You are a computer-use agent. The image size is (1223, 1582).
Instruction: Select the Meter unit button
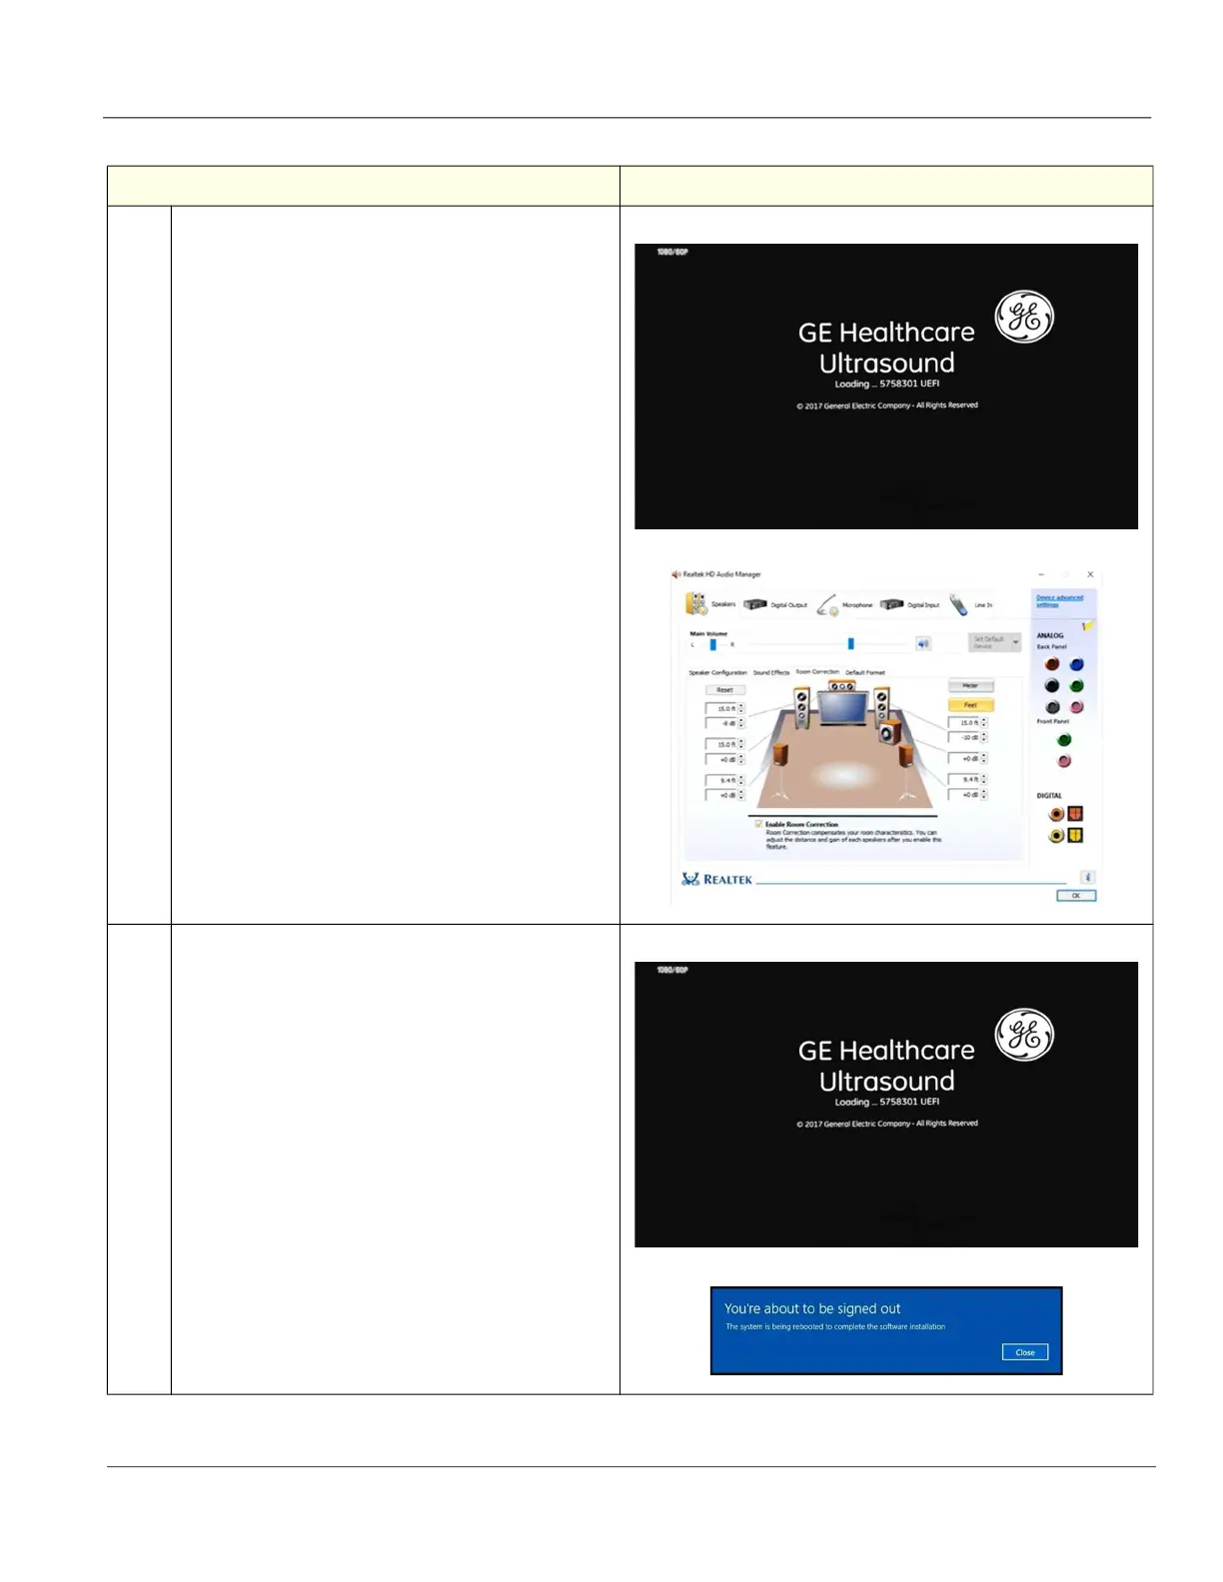pyautogui.click(x=970, y=686)
